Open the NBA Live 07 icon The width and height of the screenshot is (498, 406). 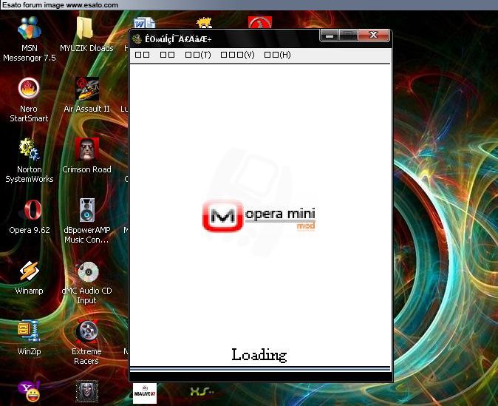click(x=145, y=393)
